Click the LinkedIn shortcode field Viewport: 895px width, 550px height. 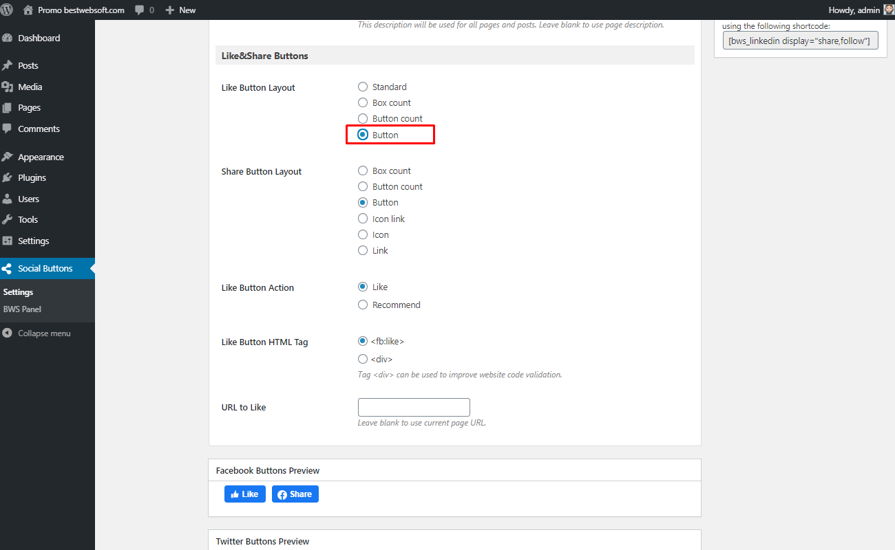[x=801, y=41]
